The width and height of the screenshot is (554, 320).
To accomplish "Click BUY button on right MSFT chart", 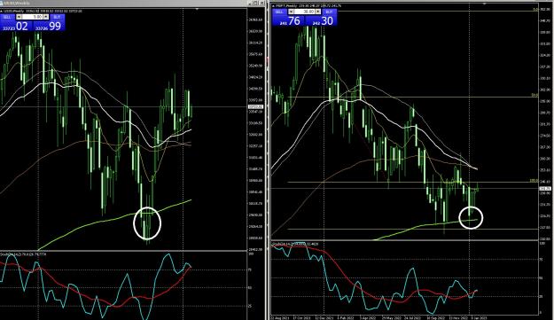I will [329, 12].
